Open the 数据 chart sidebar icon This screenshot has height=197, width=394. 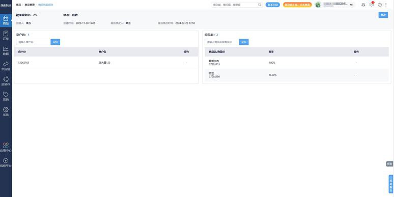[x=6, y=50]
